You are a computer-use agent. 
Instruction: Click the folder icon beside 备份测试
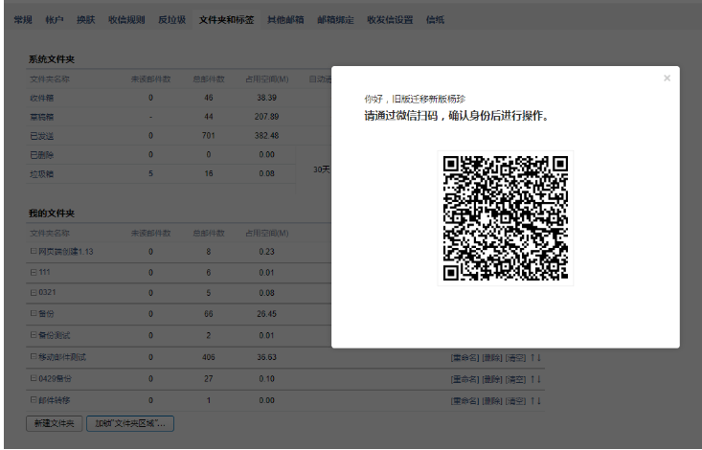34,335
